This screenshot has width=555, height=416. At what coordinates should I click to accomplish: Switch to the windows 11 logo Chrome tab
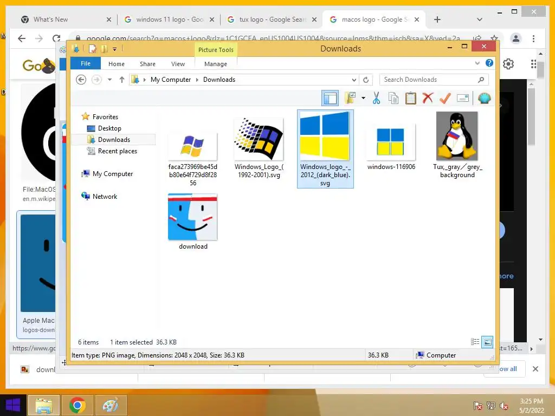tap(170, 19)
